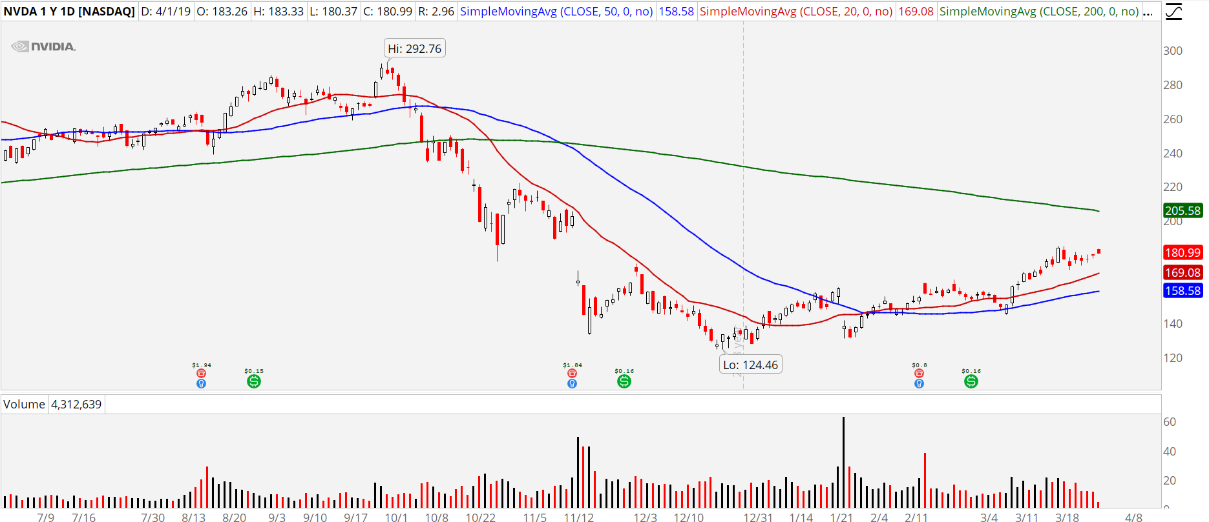The image size is (1209, 522).
Task: Click the 260 price axis label
Action: 1173,119
